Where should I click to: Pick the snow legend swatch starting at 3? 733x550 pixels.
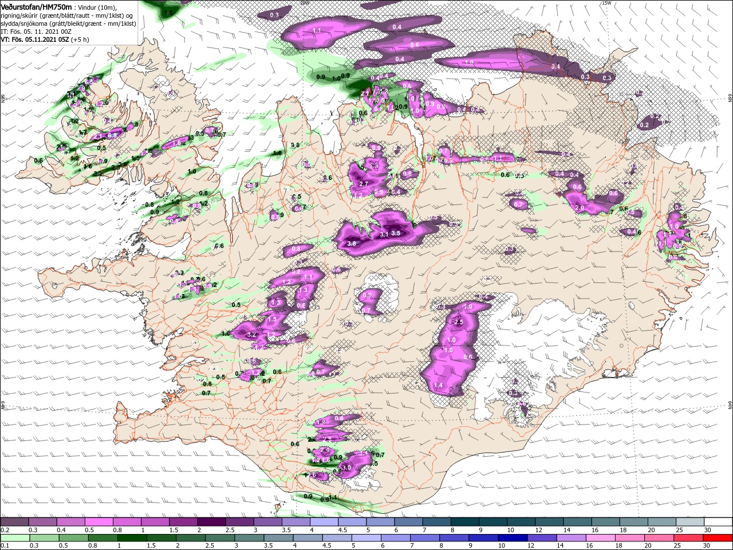click(x=267, y=522)
